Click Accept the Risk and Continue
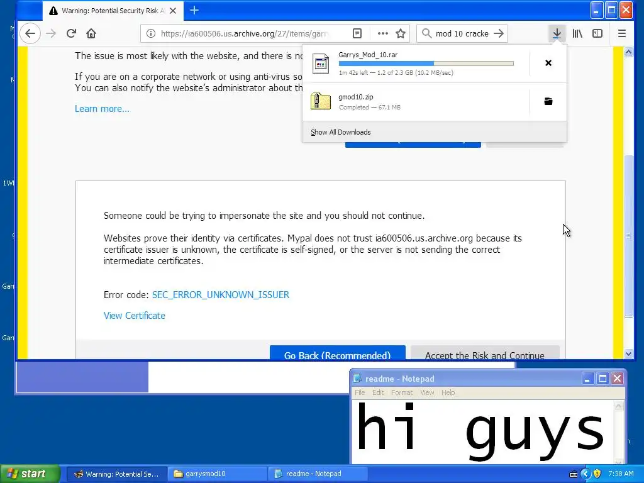 click(485, 352)
